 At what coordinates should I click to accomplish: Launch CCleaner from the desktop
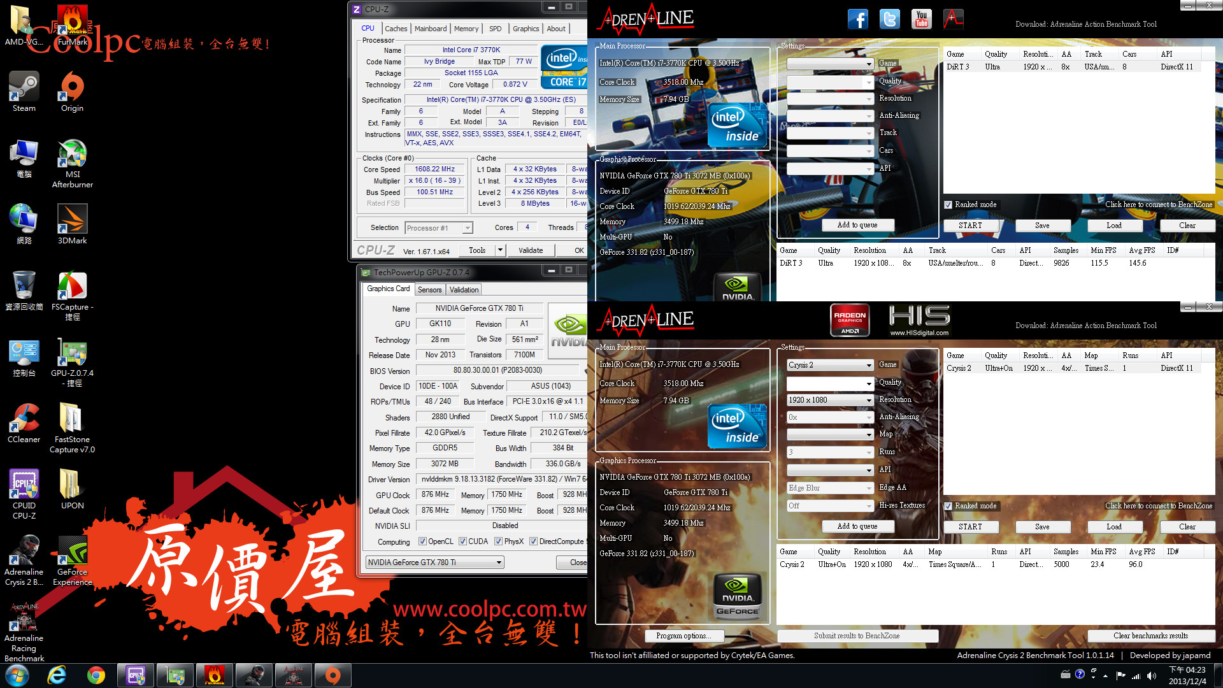coord(24,423)
